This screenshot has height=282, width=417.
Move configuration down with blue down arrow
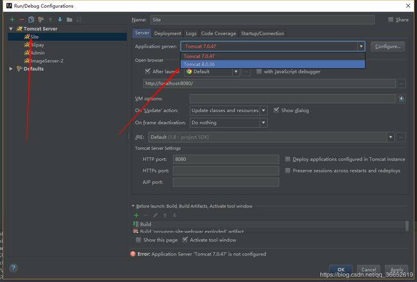60,19
